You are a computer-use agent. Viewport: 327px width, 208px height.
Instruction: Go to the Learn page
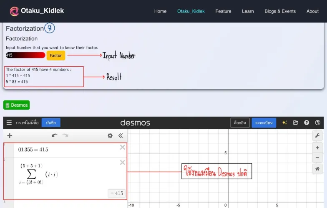pos(248,11)
